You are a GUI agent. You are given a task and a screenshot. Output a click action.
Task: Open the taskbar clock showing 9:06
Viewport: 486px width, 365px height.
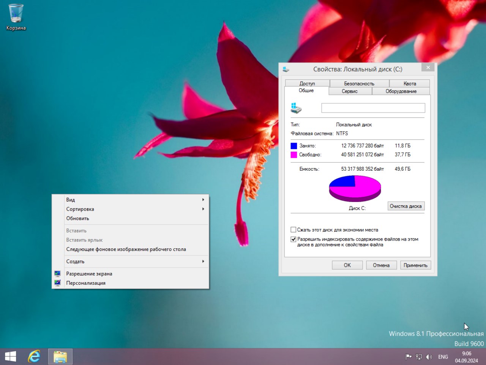(x=467, y=357)
